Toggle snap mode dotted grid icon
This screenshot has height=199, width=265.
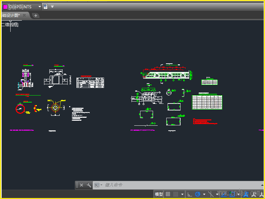tap(176, 194)
